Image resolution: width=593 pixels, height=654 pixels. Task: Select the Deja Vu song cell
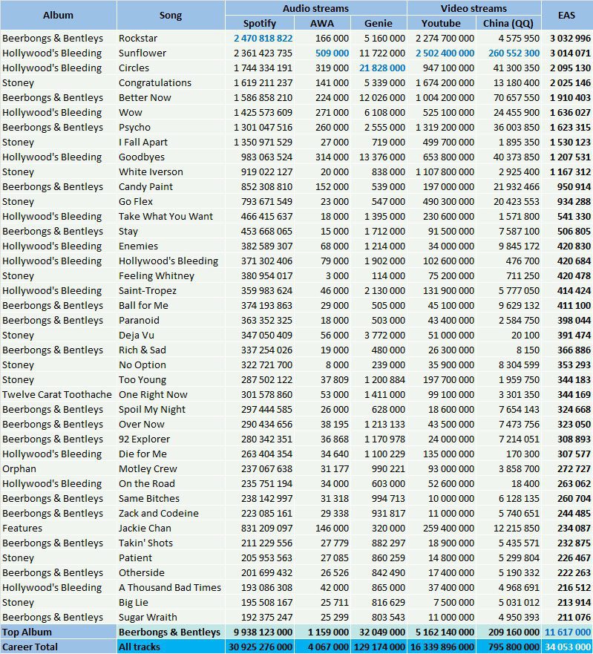click(171, 336)
